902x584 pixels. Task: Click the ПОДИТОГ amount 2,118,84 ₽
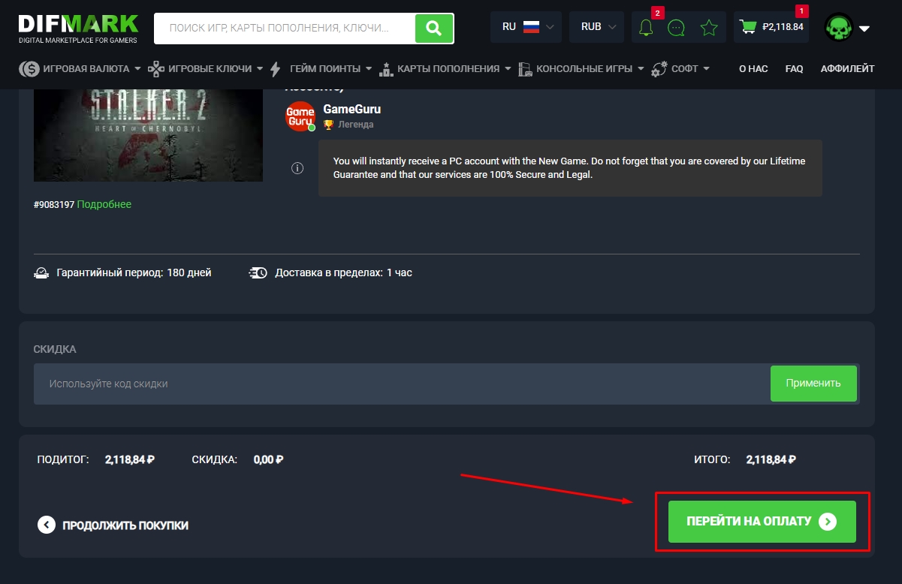[x=130, y=459]
